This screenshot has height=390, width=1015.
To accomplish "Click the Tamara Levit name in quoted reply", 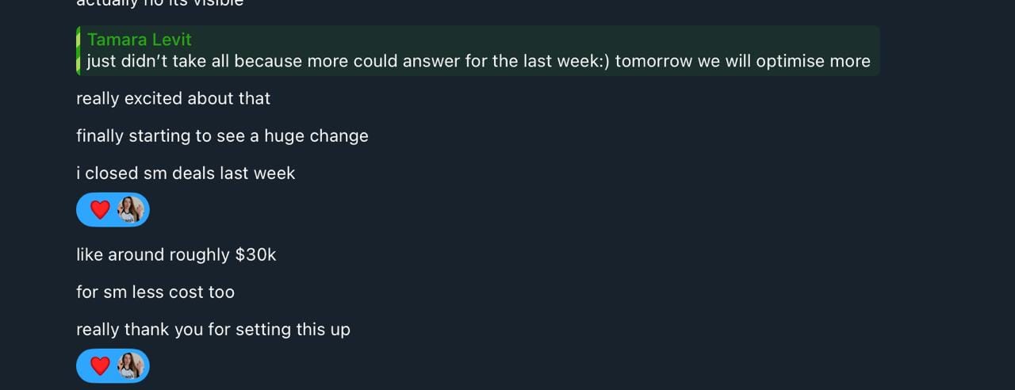I will 140,40.
